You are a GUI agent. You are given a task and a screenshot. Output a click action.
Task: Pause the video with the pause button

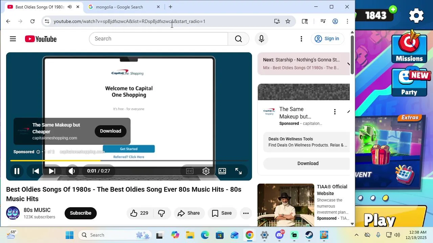[x=17, y=171]
